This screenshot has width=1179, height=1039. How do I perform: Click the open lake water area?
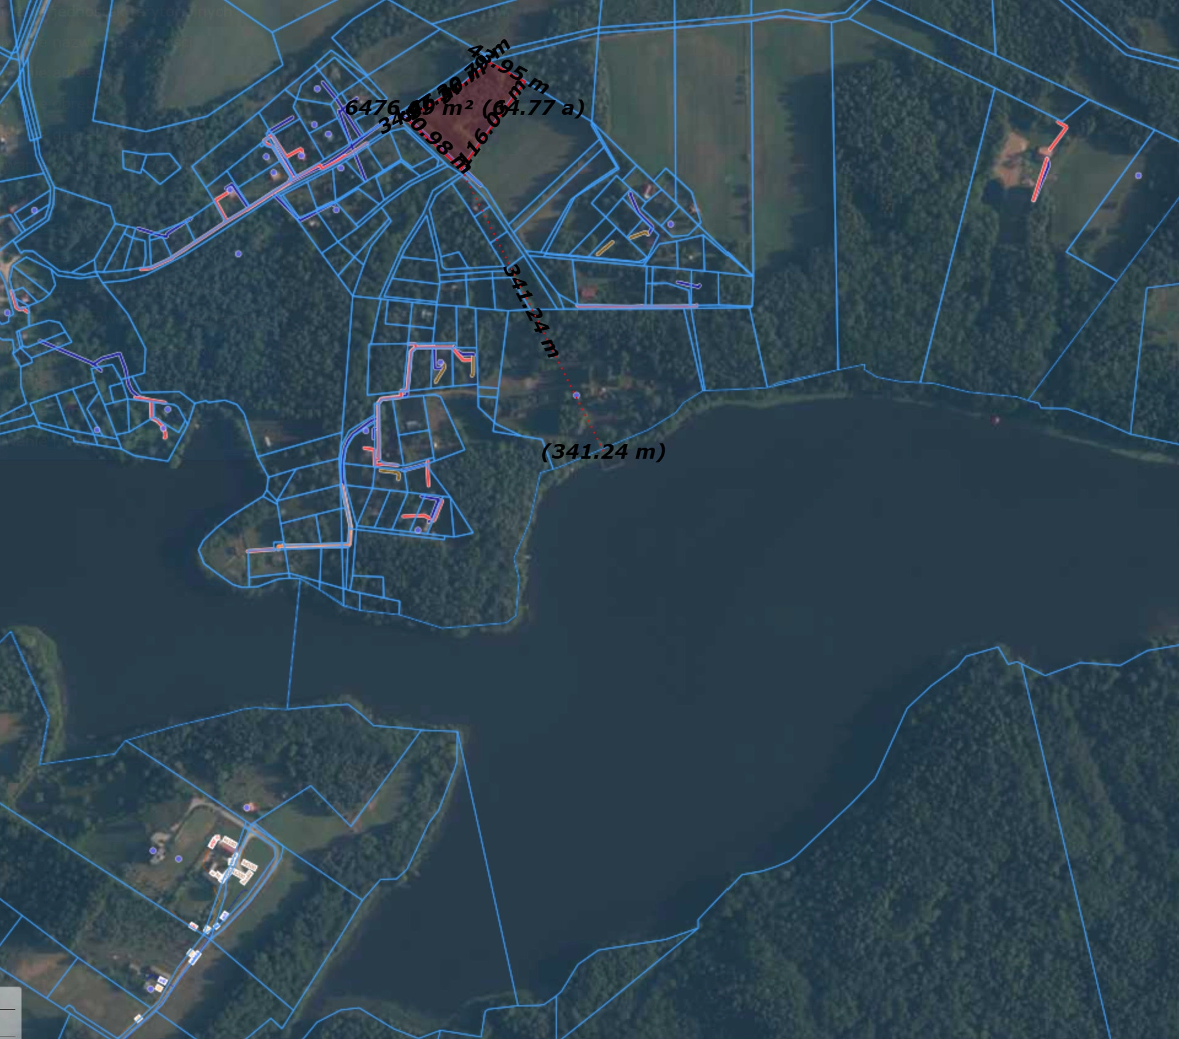pos(706,583)
